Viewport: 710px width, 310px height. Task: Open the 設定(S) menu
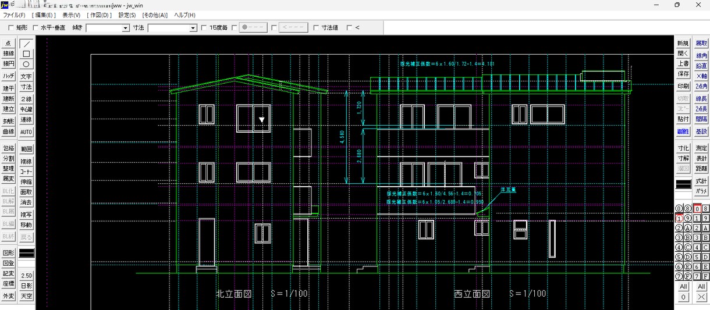pyautogui.click(x=127, y=15)
